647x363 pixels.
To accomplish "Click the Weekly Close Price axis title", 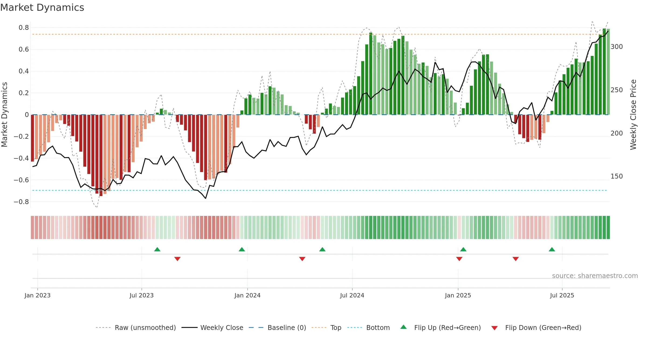I will pos(633,115).
